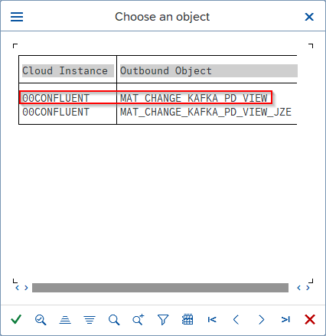326x336 pixels.
Task: Click the horizontal scrollbar track
Action: 160,288
